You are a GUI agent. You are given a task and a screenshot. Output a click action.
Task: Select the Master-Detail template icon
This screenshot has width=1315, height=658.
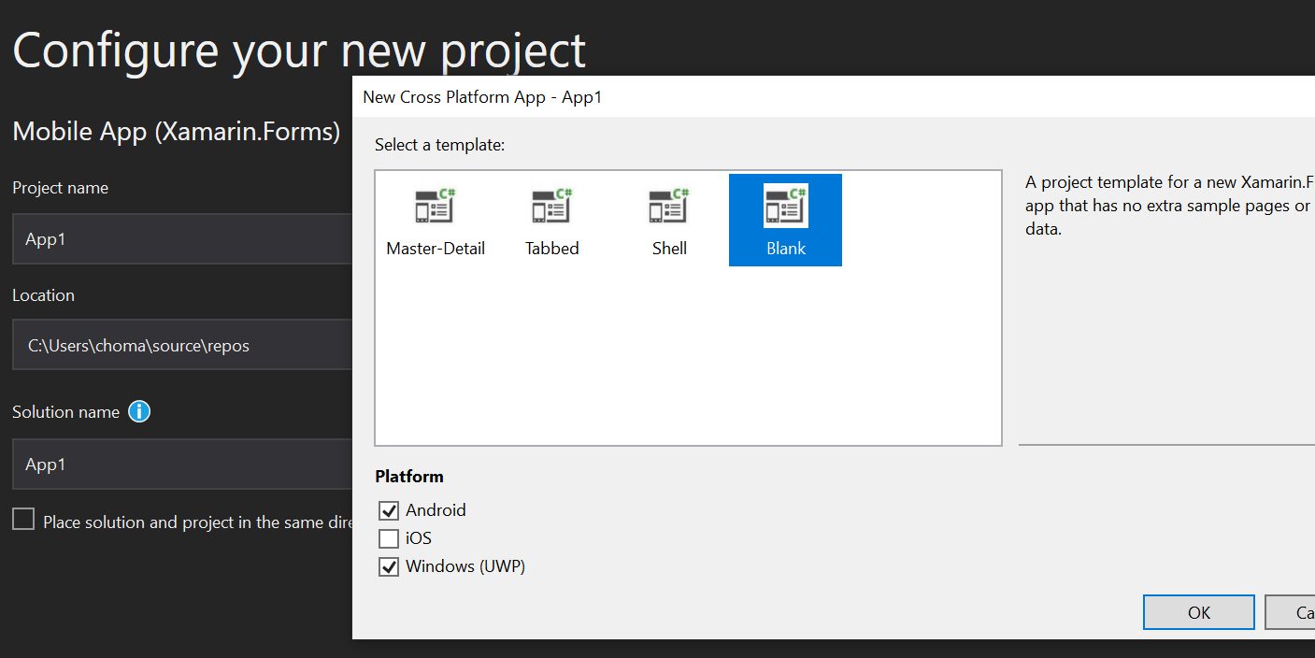click(436, 206)
